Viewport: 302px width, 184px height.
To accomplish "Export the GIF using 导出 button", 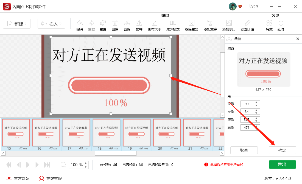I will click(x=282, y=165).
